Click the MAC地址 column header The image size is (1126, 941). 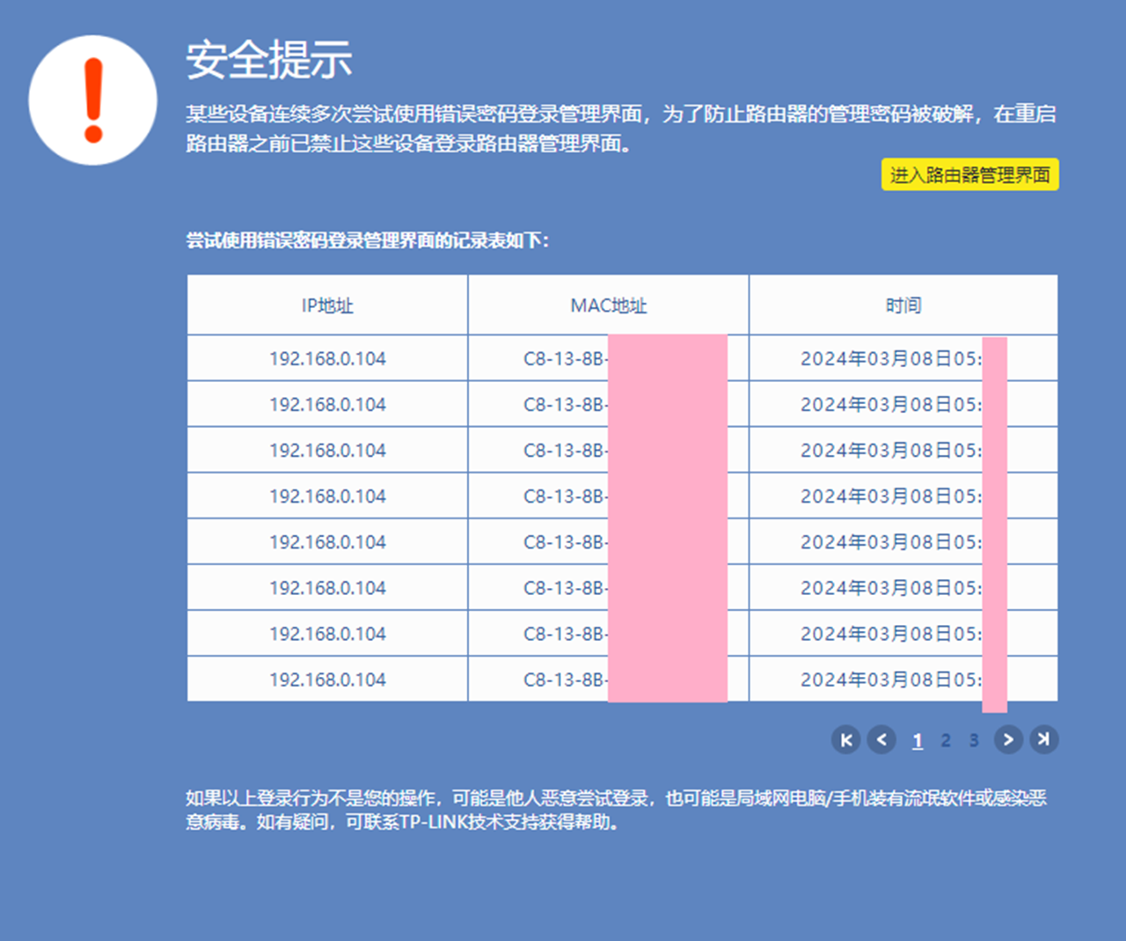(609, 305)
